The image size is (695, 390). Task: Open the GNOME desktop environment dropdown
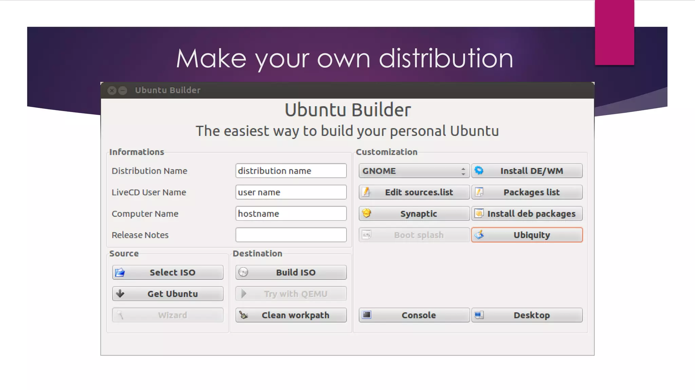[x=414, y=171]
